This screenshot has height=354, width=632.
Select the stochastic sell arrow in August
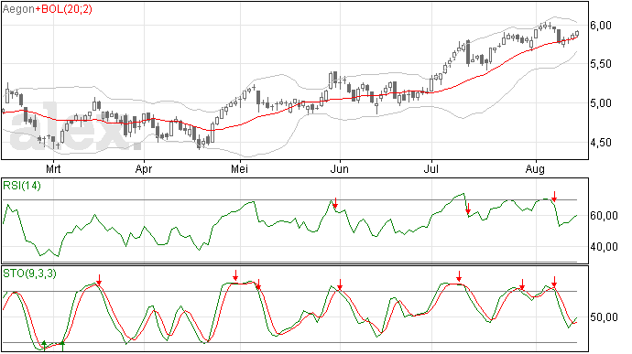click(554, 282)
